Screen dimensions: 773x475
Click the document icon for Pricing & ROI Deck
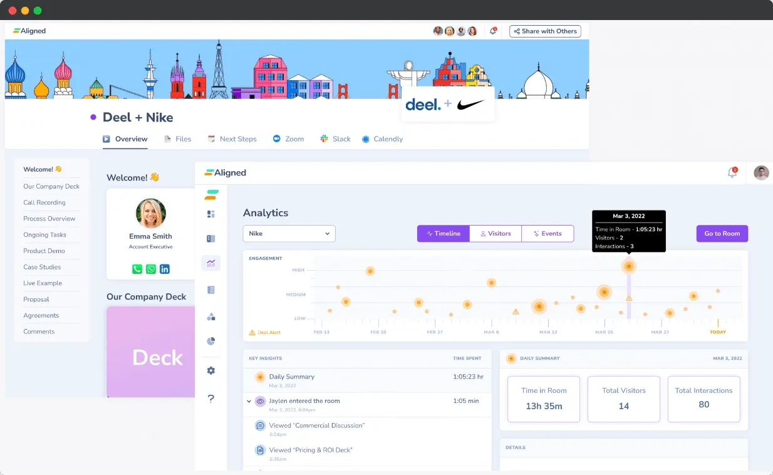(x=260, y=450)
